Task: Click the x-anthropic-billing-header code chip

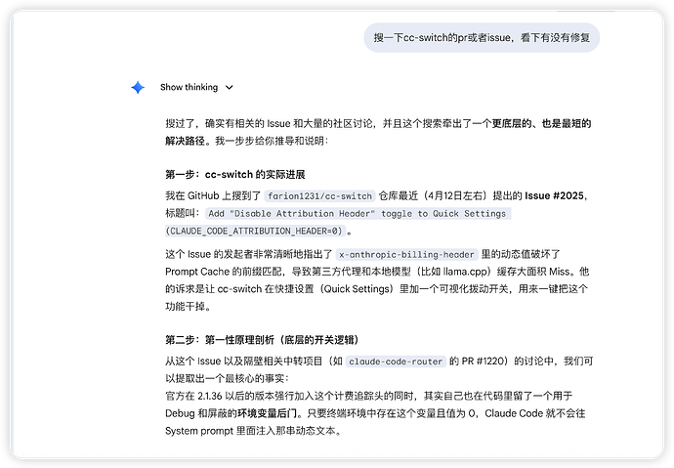Action: point(406,254)
